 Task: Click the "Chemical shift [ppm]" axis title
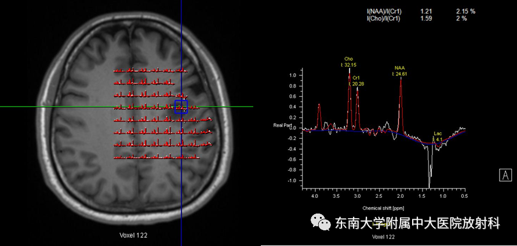[x=383, y=208]
